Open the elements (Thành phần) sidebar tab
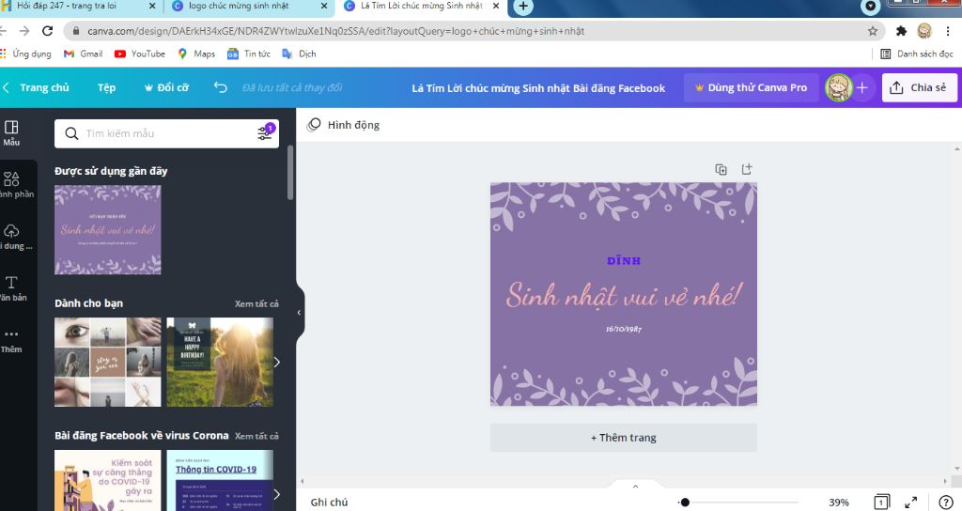This screenshot has width=962, height=511. tap(12, 185)
